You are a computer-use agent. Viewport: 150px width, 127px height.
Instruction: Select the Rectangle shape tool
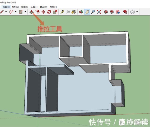pyautogui.click(x=21, y=12)
